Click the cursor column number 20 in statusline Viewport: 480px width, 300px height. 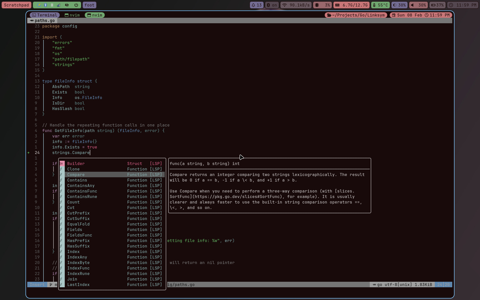447,284
